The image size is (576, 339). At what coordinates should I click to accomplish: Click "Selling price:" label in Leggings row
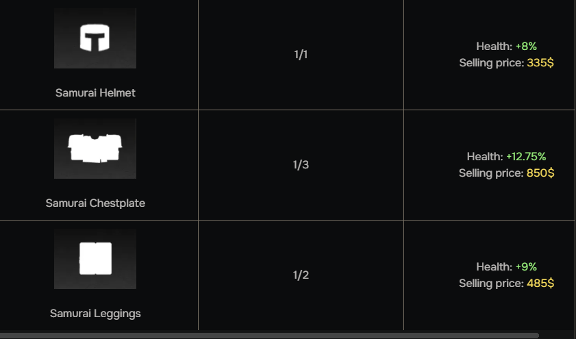point(492,284)
